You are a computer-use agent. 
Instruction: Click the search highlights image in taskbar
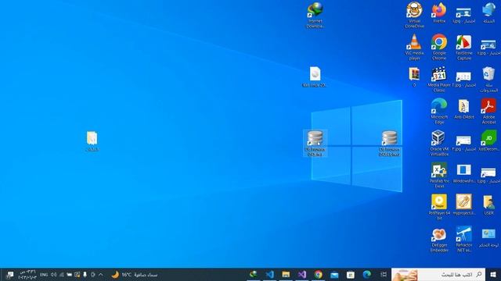[405, 275]
